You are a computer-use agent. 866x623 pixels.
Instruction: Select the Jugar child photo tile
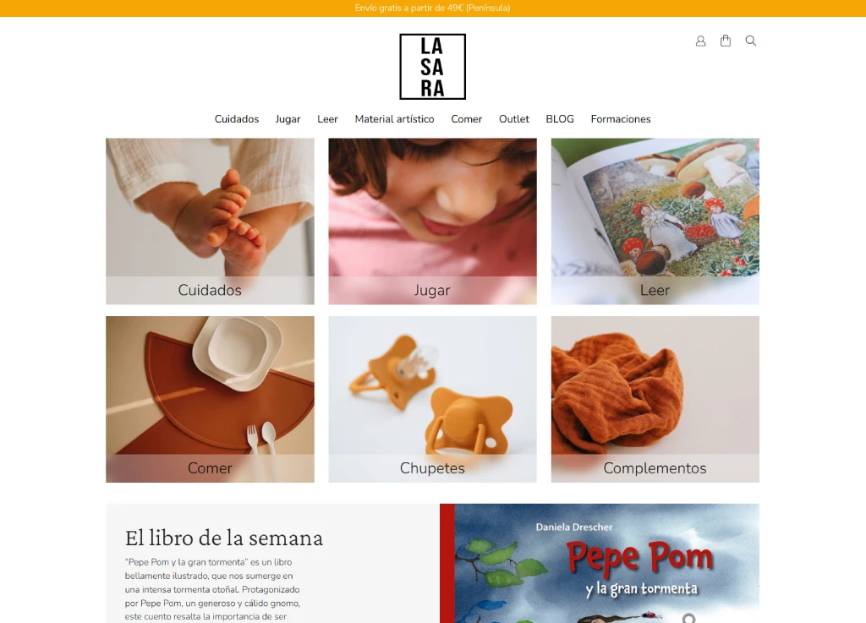(x=432, y=221)
